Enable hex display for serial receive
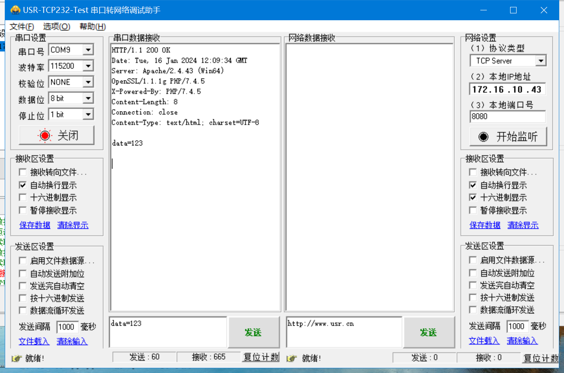This screenshot has width=564, height=373. click(x=23, y=198)
